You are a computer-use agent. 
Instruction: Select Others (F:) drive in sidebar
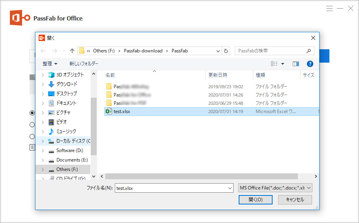67,169
